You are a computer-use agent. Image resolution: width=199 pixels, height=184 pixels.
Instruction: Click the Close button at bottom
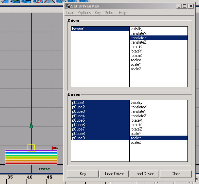point(176,174)
